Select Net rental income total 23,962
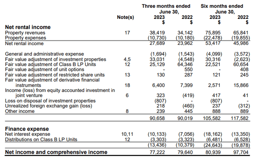Viewport: 262px width, 158px height. click(x=185, y=43)
